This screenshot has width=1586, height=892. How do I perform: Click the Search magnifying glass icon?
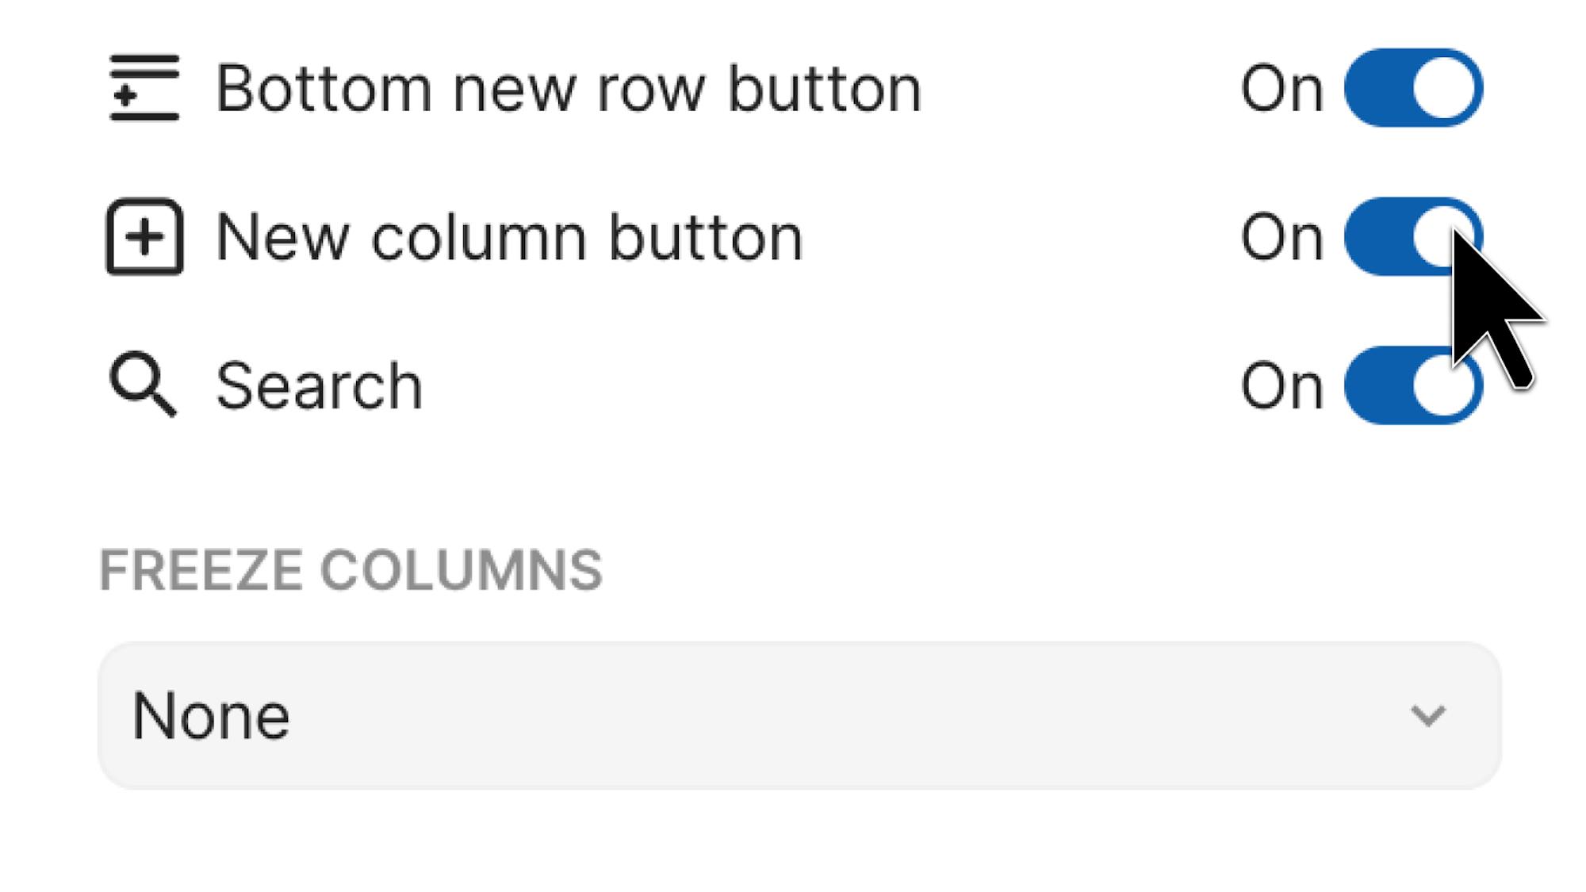click(143, 385)
